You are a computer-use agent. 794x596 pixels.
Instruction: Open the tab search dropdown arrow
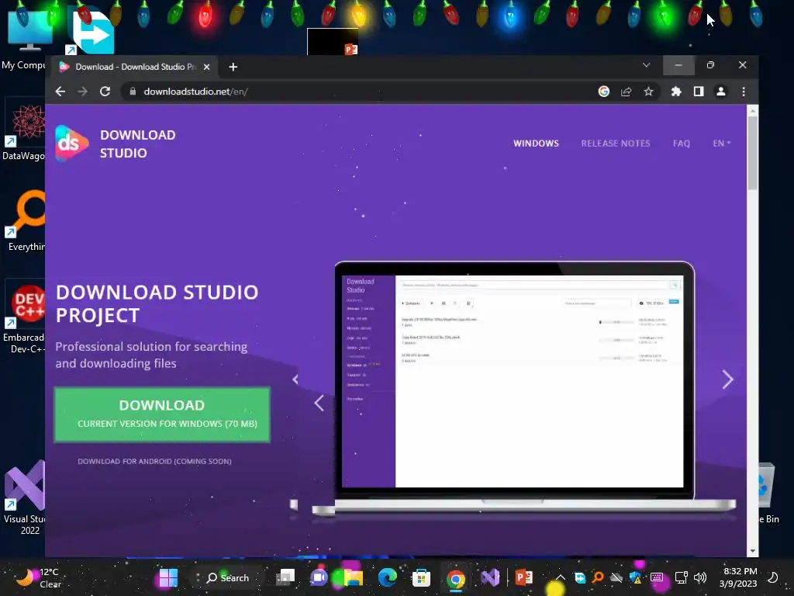click(646, 65)
